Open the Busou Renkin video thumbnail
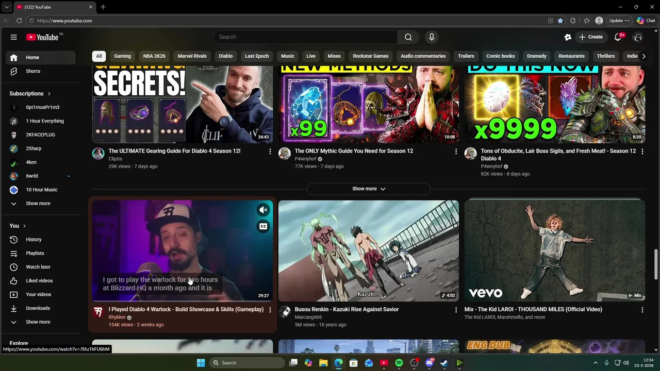Image resolution: width=660 pixels, height=371 pixels. pyautogui.click(x=369, y=251)
